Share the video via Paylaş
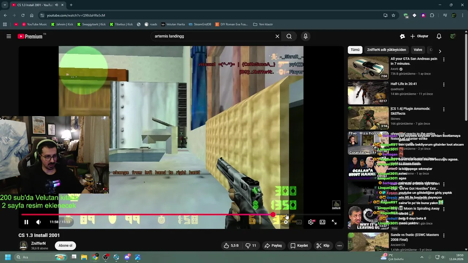This screenshot has height=263, width=468. [273, 245]
